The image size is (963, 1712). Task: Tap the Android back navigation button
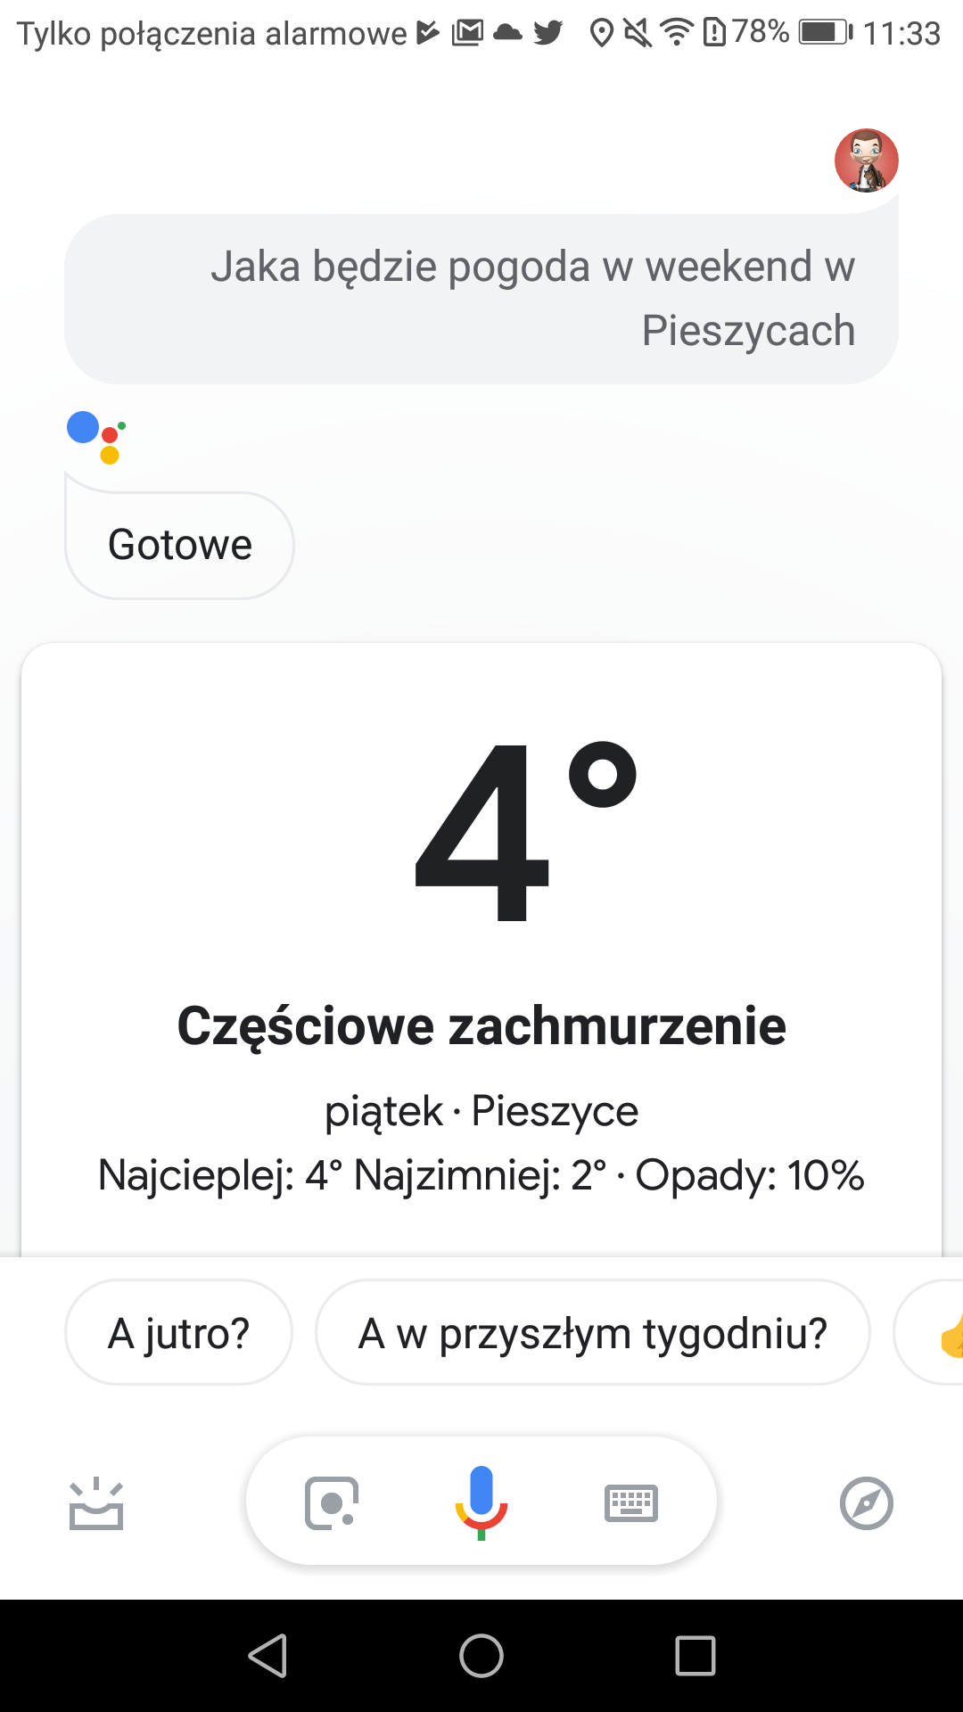coord(267,1656)
